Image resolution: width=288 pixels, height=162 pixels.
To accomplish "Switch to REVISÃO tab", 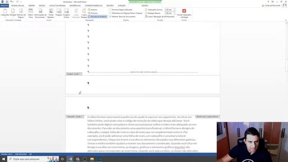I will [x=110, y=6].
